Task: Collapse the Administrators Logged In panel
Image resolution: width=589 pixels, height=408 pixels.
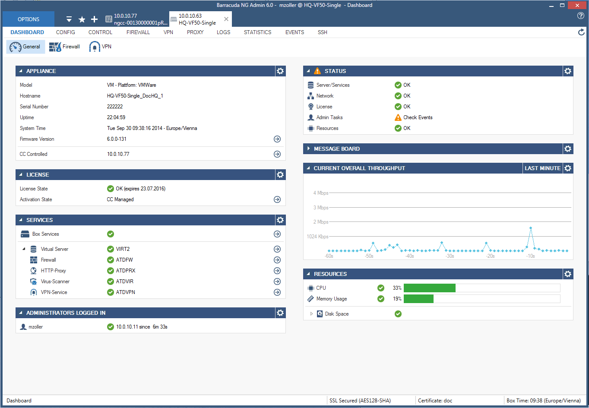Action: click(21, 313)
